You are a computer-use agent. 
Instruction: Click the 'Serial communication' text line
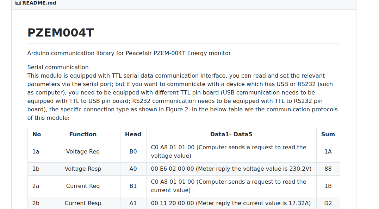point(58,67)
